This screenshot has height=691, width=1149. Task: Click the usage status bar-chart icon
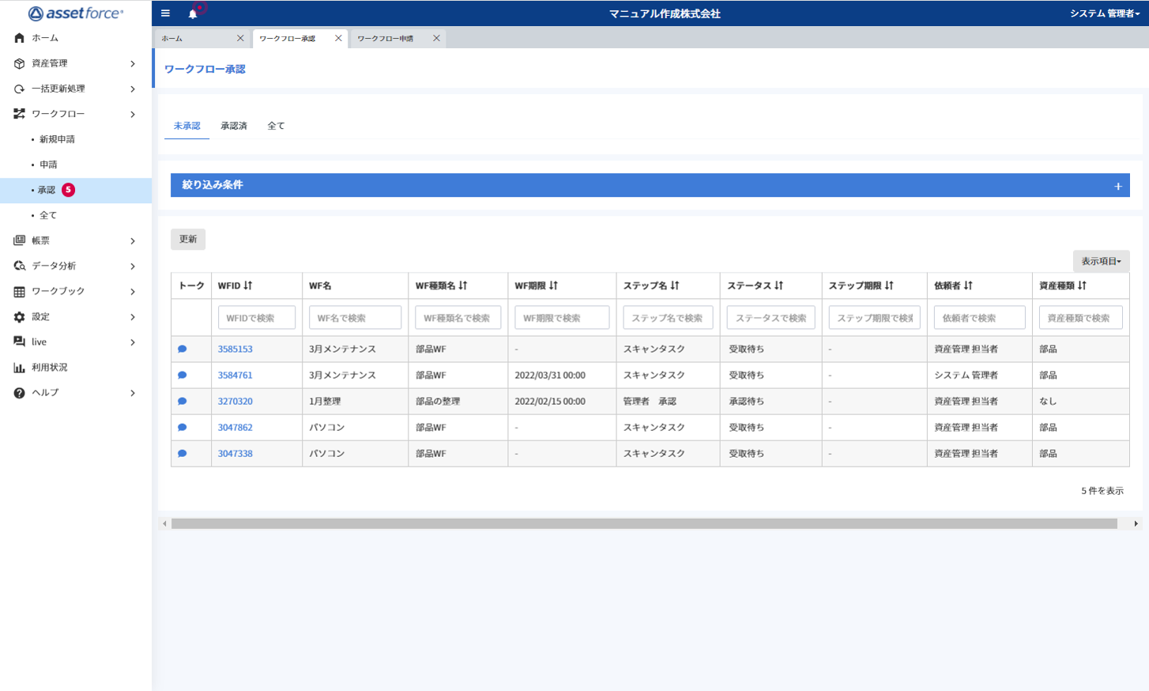tap(19, 367)
